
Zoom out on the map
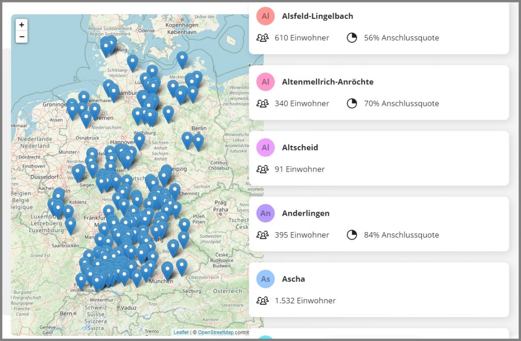click(21, 37)
